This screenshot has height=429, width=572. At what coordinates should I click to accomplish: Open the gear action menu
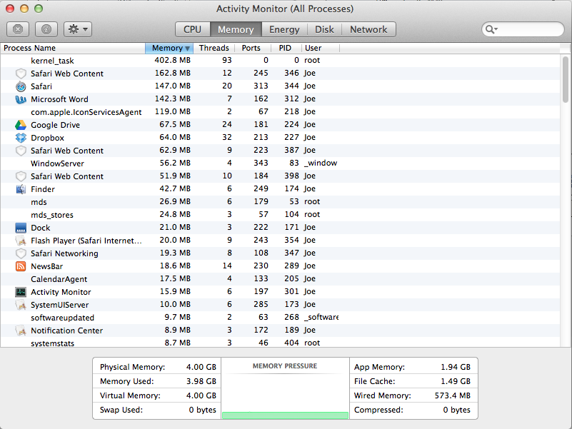[78, 29]
